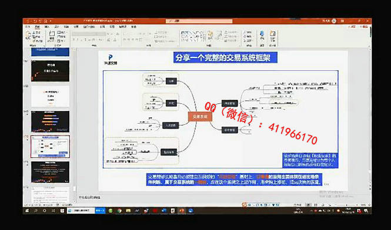Open Quick Access Toolbar customize dropdown
Screen dimensions: 391x230
51,21
